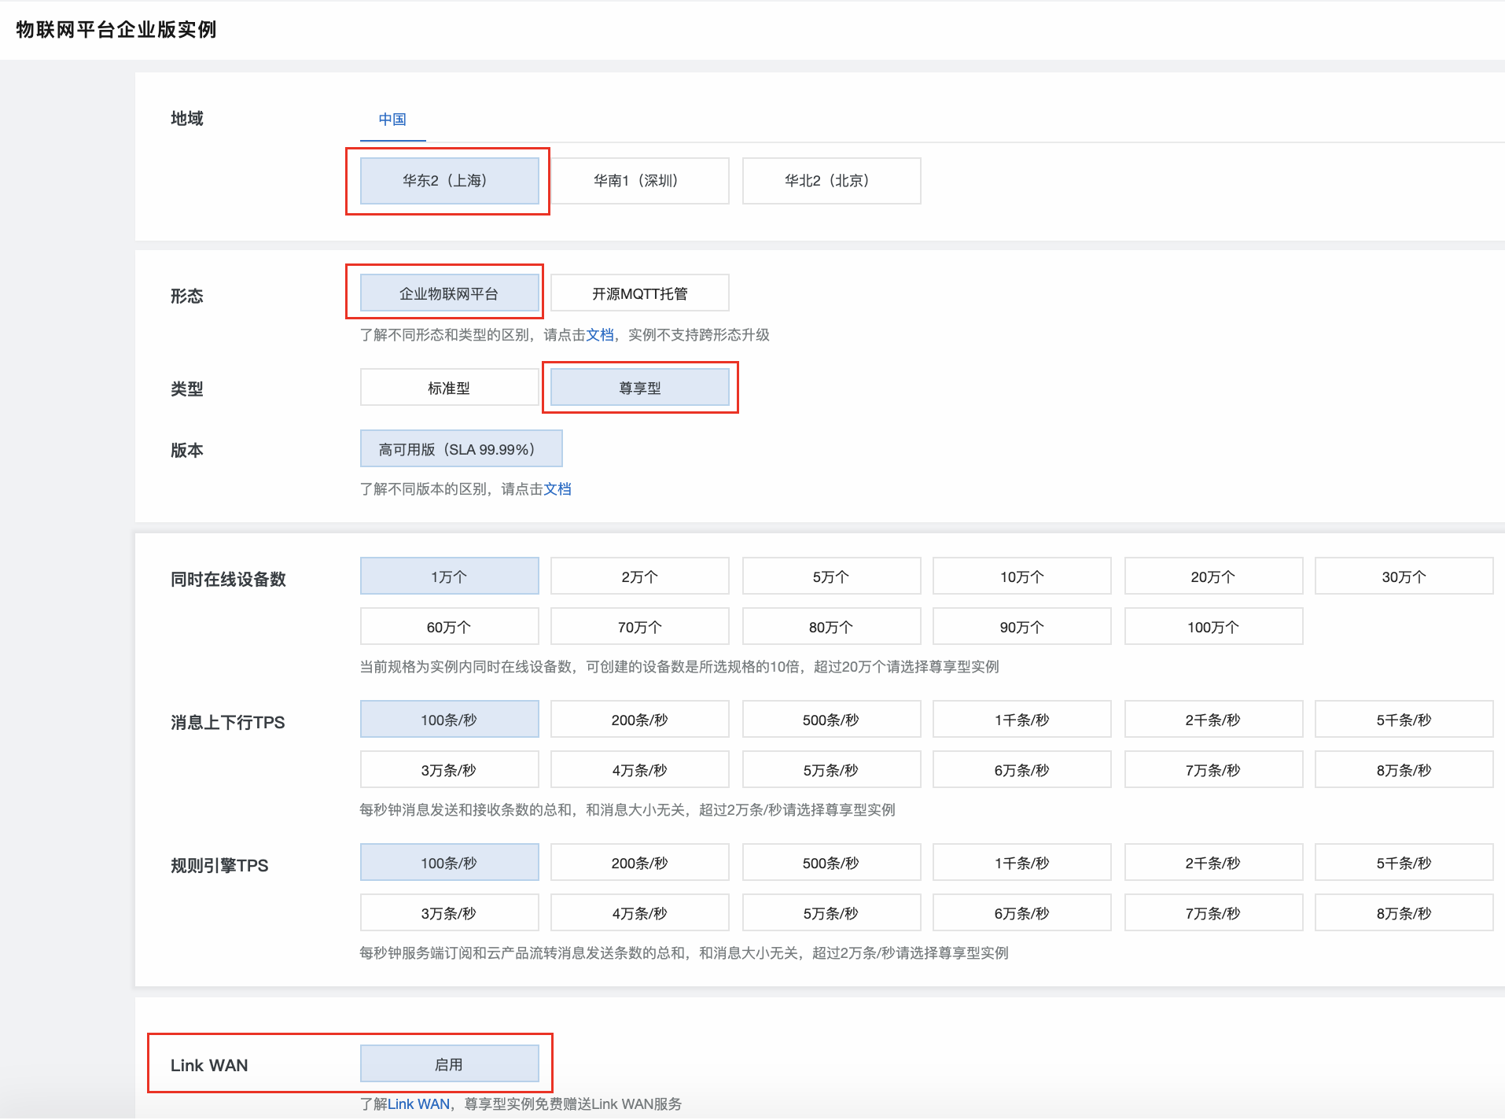The width and height of the screenshot is (1505, 1120).
Task: Choose 100条/秒 for 消息上下行TPS
Action: (x=449, y=720)
